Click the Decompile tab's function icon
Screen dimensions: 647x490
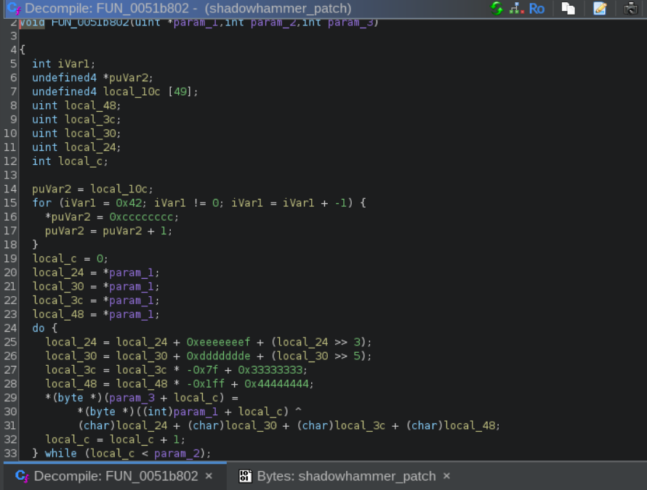(23, 476)
